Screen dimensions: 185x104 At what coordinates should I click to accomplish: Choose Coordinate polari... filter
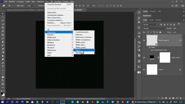(84, 32)
